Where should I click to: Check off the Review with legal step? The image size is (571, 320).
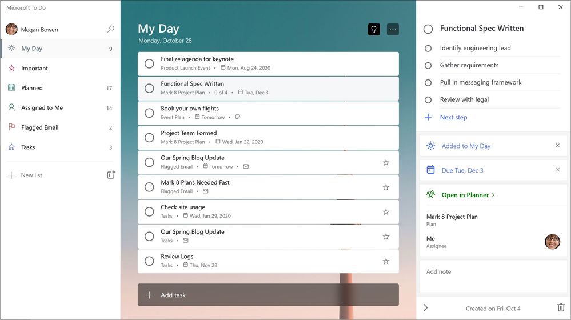[x=428, y=100]
